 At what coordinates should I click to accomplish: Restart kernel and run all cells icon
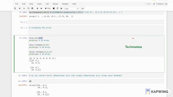point(61,8)
